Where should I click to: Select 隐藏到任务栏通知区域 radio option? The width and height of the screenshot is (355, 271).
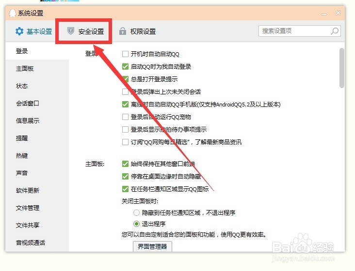[x=136, y=212]
